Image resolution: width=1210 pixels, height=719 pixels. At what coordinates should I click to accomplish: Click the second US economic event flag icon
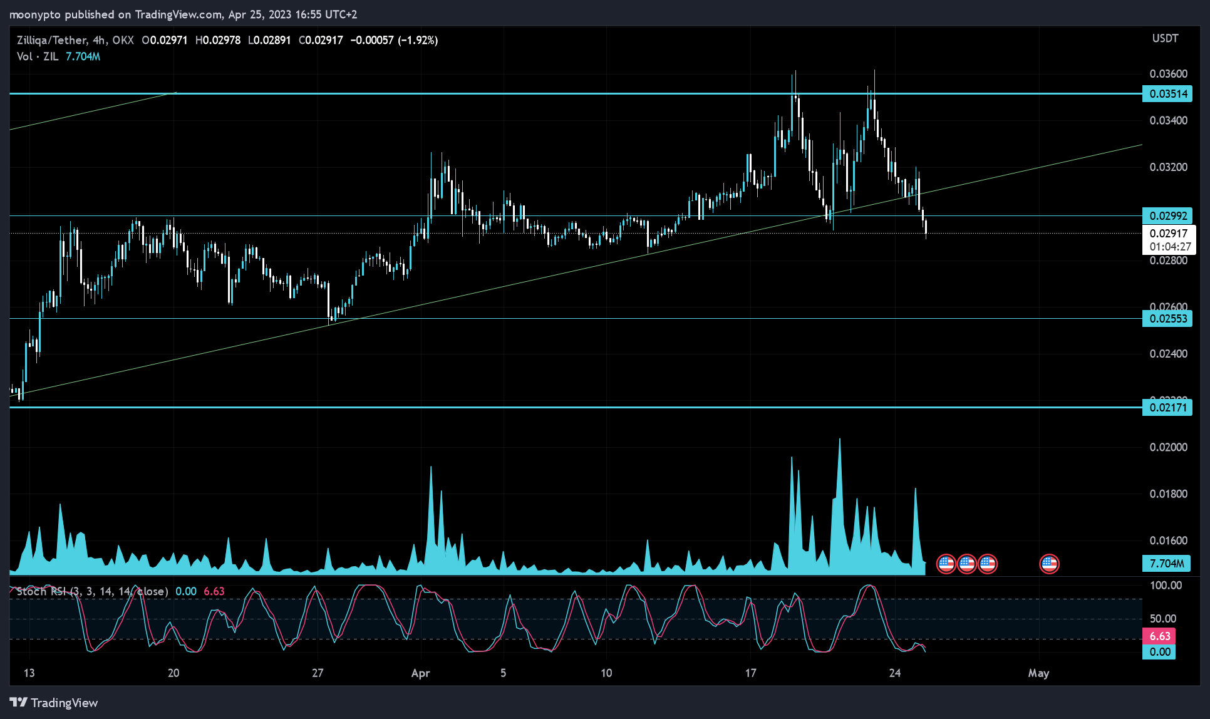966,564
